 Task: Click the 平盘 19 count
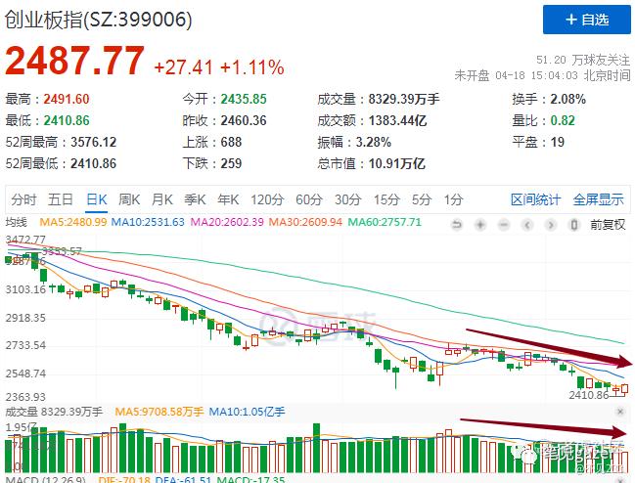pyautogui.click(x=558, y=142)
